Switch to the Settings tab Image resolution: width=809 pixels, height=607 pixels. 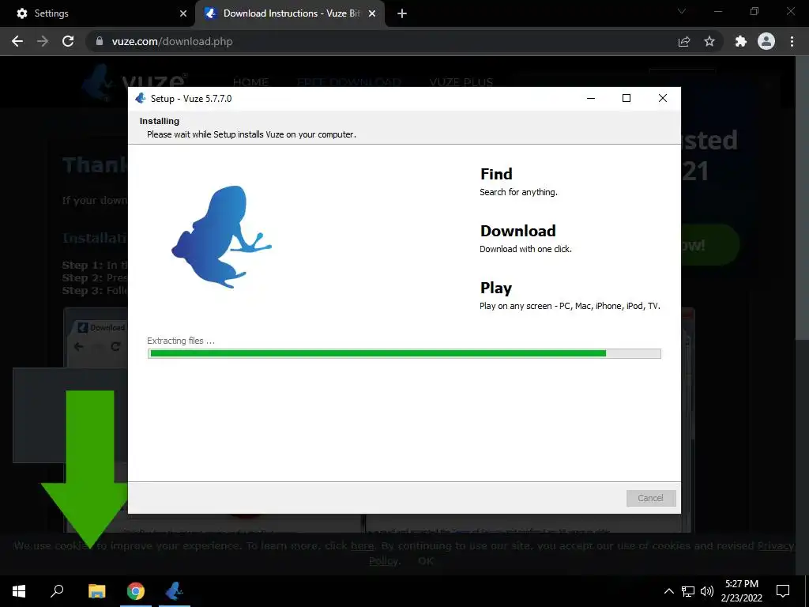(98, 13)
